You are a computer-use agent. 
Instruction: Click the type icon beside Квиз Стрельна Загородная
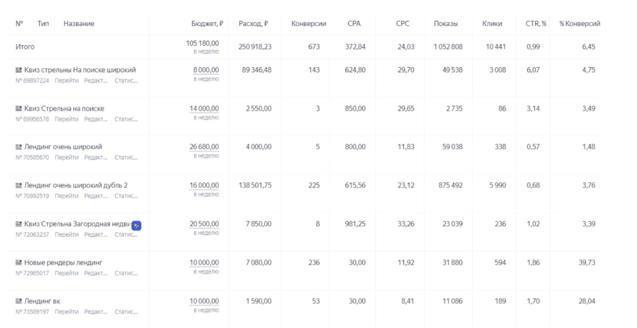point(19,224)
